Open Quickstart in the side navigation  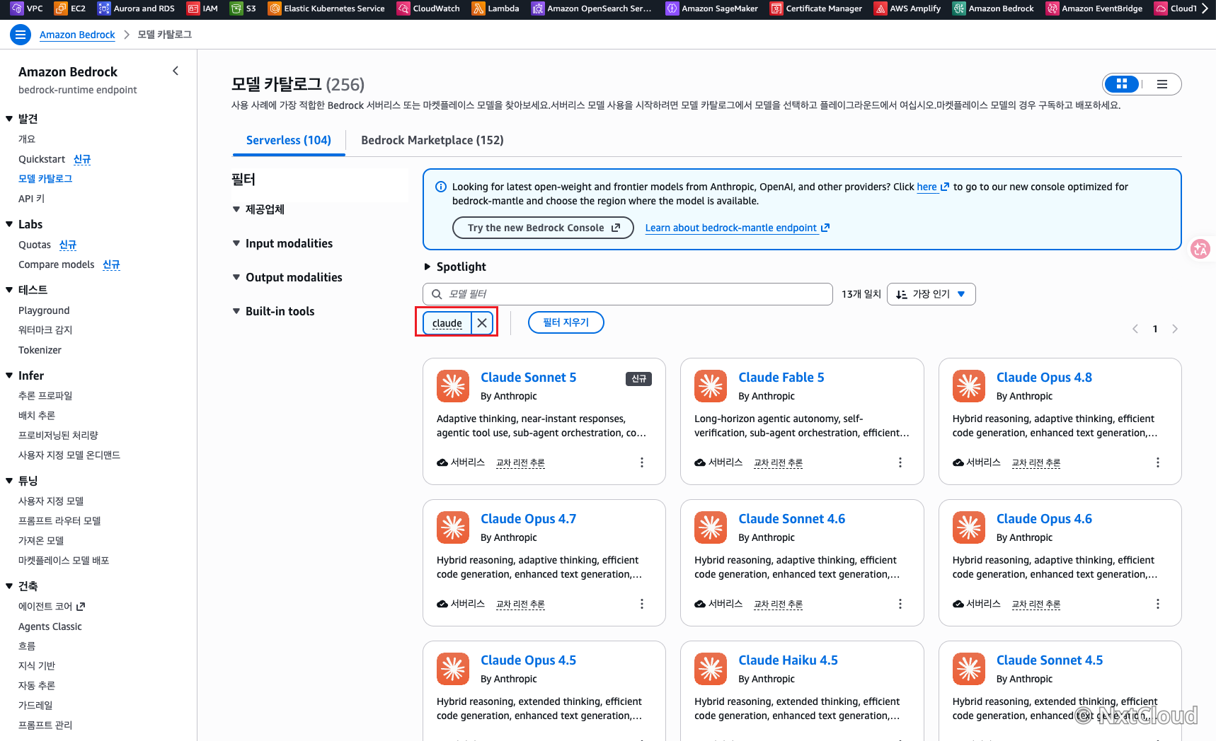tap(42, 159)
